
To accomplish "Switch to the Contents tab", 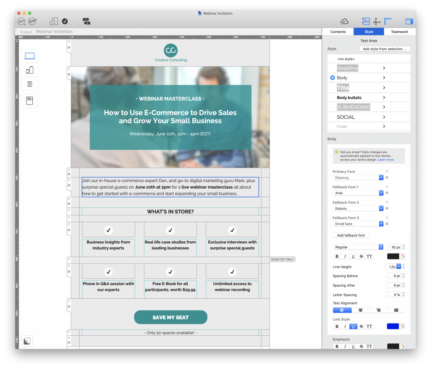I will (x=338, y=32).
